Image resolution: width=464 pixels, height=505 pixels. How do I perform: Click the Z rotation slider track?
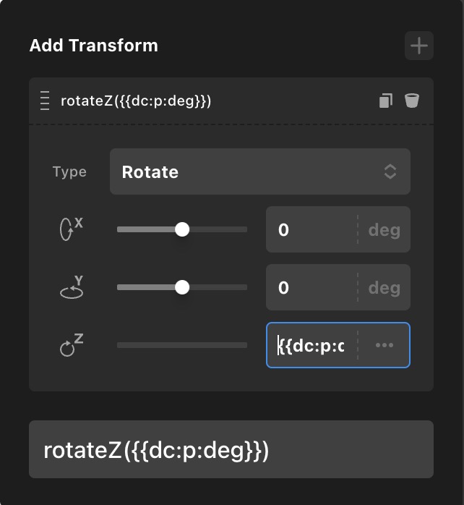[x=182, y=345]
